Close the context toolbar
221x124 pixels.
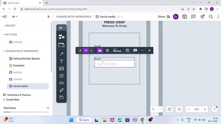150,51
